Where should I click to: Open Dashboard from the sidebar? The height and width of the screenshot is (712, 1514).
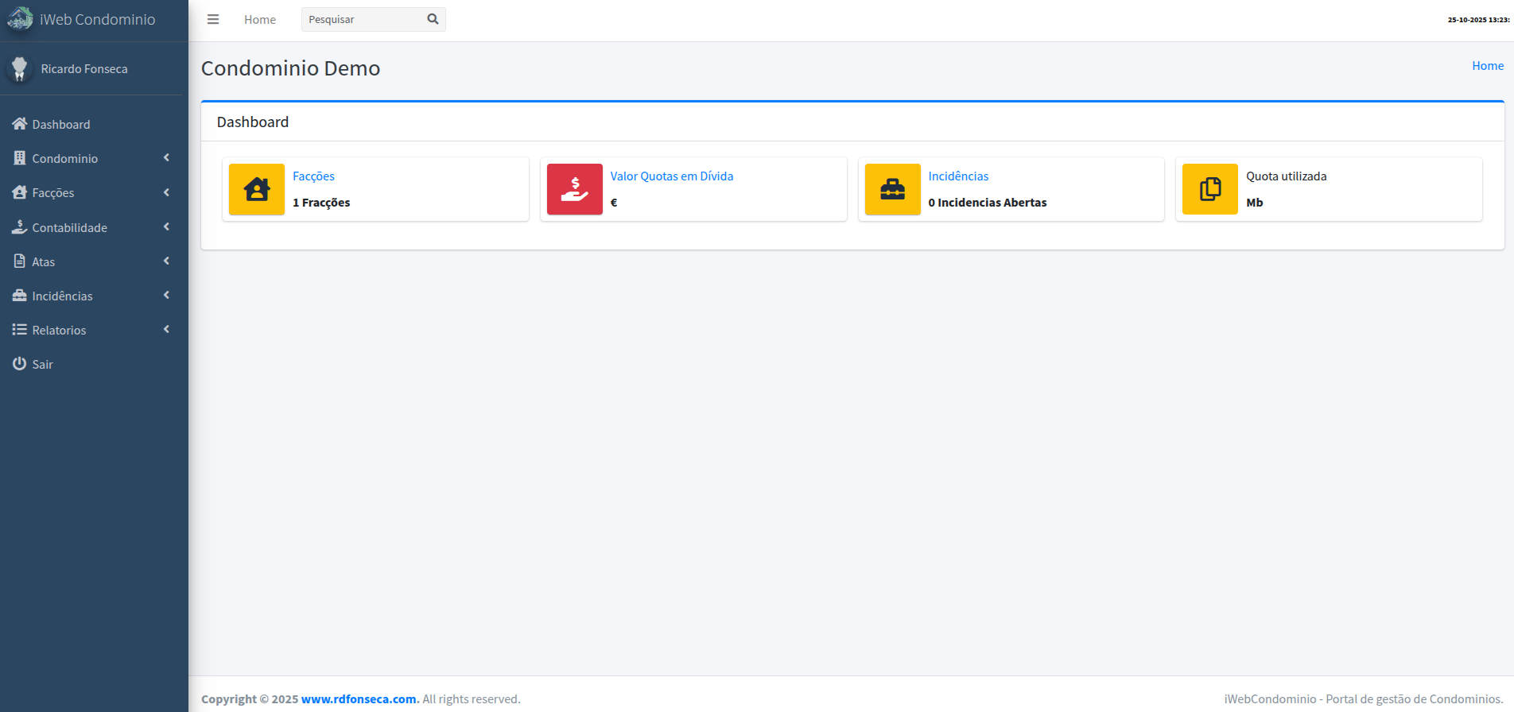pyautogui.click(x=60, y=125)
